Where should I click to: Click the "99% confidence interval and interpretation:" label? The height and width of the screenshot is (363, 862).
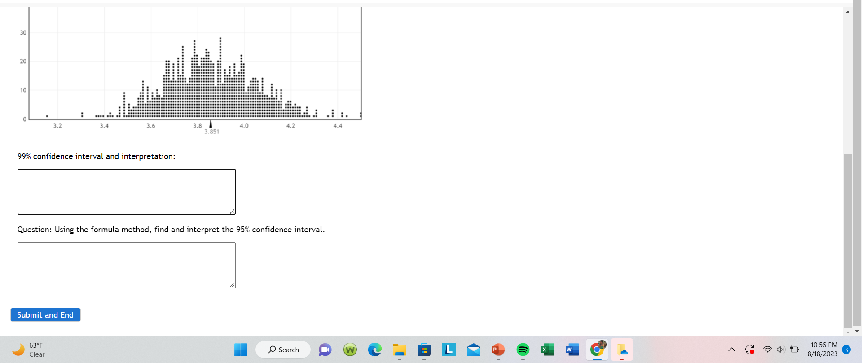(96, 156)
